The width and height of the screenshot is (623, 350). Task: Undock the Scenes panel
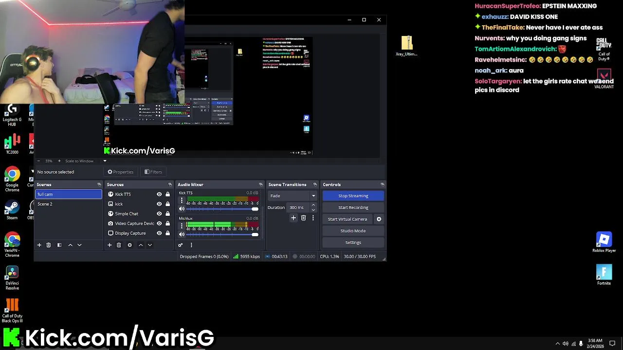pyautogui.click(x=99, y=185)
